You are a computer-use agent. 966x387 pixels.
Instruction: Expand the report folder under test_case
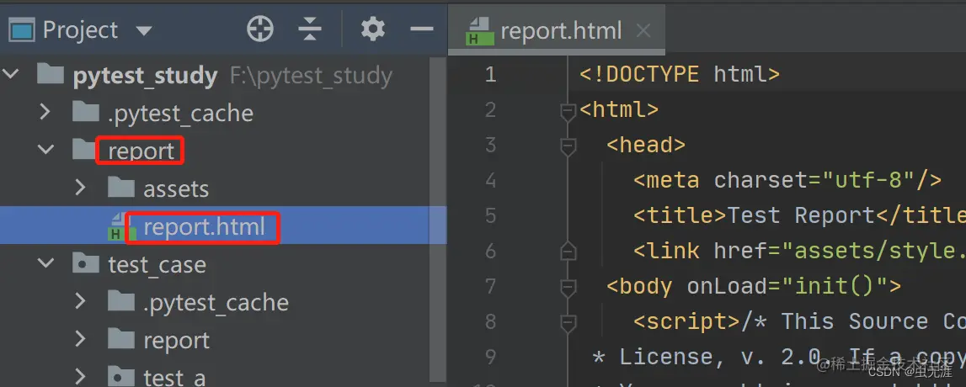(x=80, y=340)
